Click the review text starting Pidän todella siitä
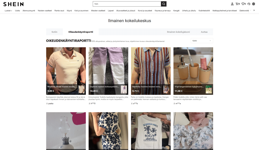The image size is (259, 150). [x=190, y=98]
